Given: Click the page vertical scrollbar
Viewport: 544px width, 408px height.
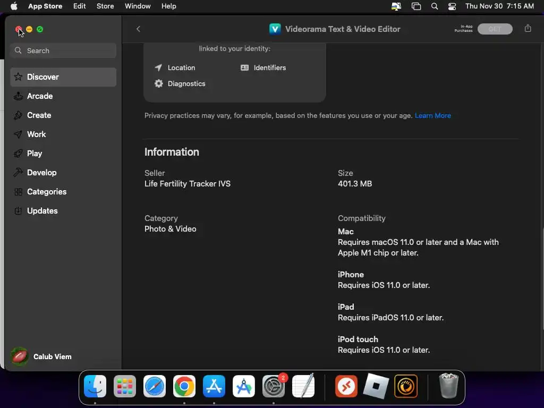Looking at the screenshot, I should 542,278.
